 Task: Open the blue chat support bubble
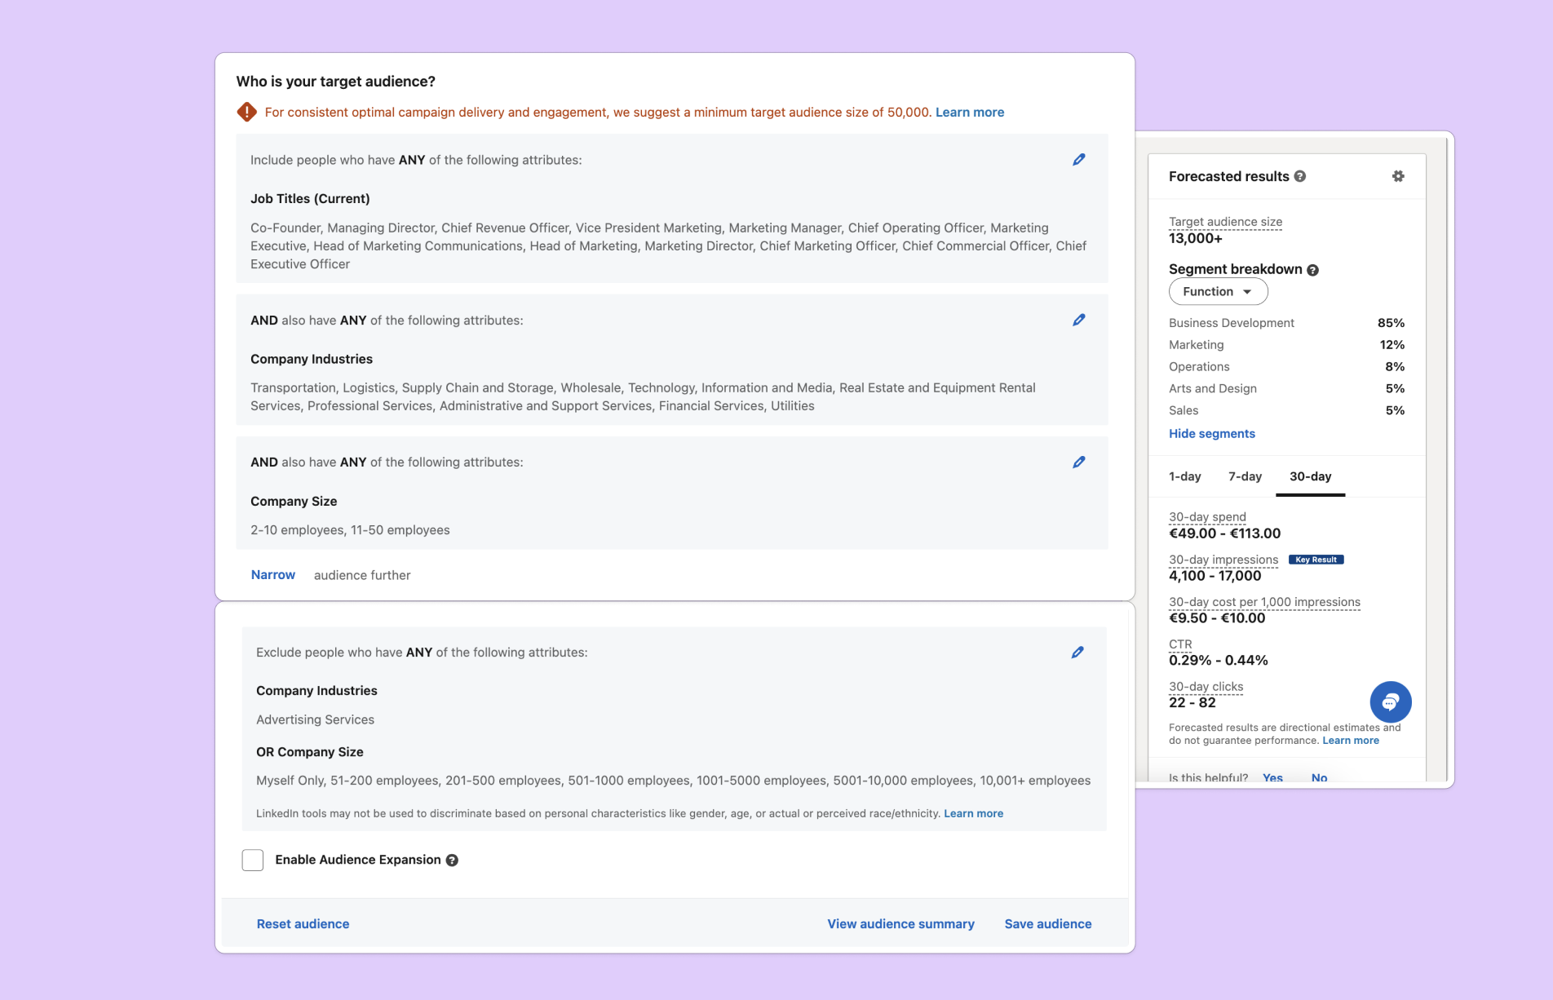pyautogui.click(x=1390, y=701)
